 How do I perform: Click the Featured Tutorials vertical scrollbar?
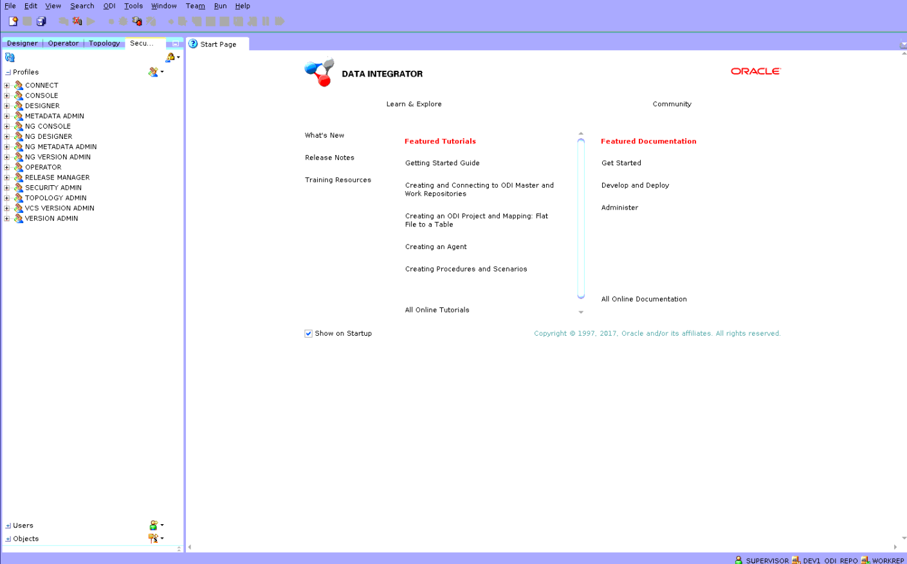[581, 219]
